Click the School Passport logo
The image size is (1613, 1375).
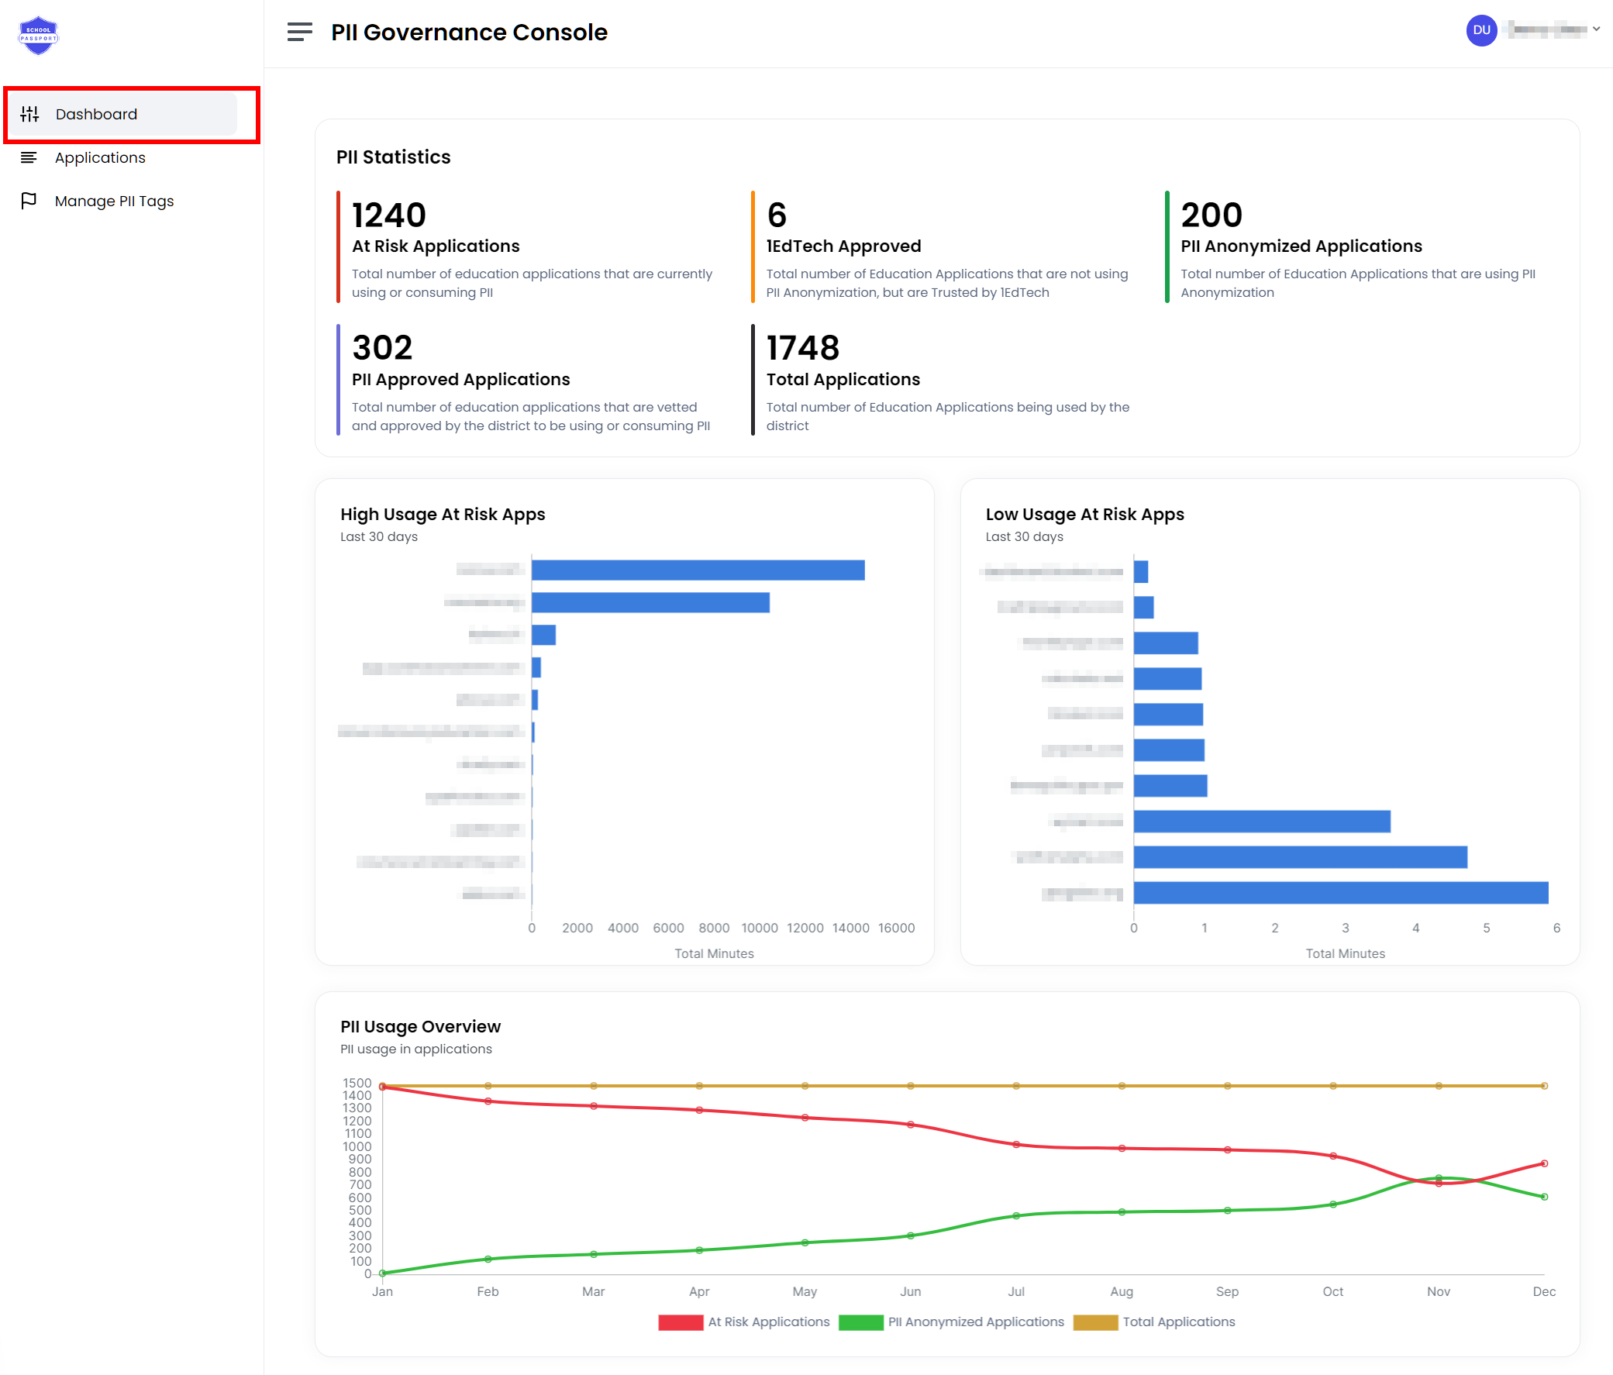coord(38,35)
